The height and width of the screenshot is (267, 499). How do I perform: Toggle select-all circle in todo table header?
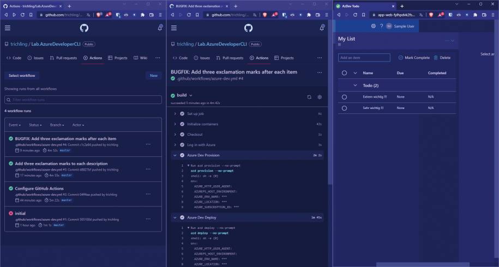344,73
